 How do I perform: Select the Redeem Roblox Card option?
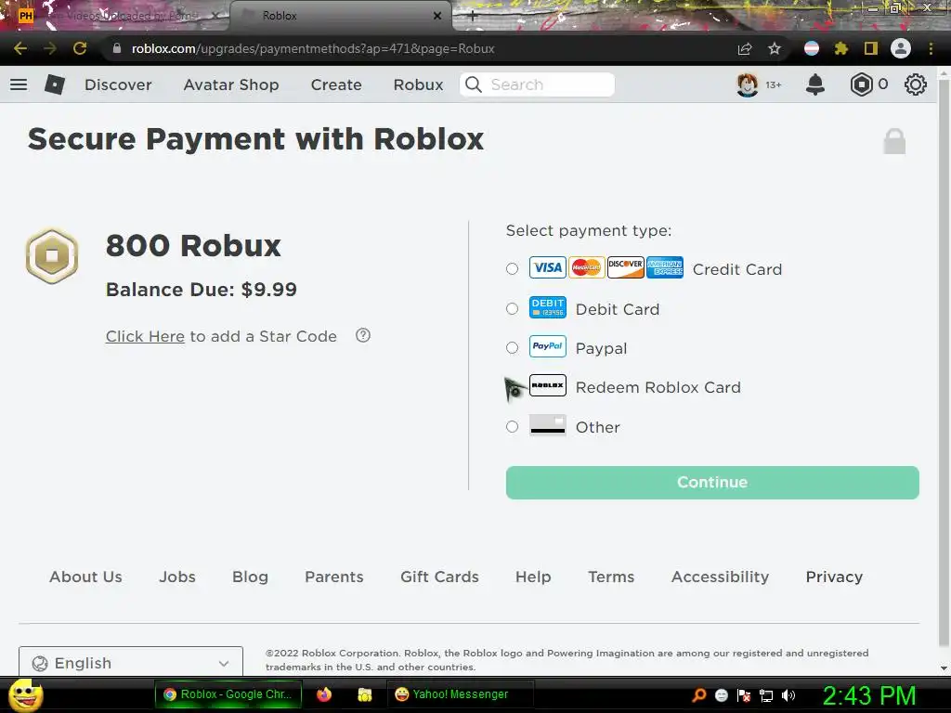tap(513, 387)
